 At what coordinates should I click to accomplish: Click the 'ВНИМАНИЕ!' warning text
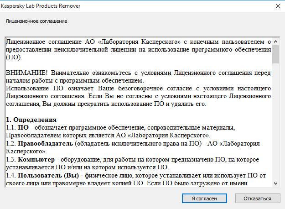coord(27,73)
